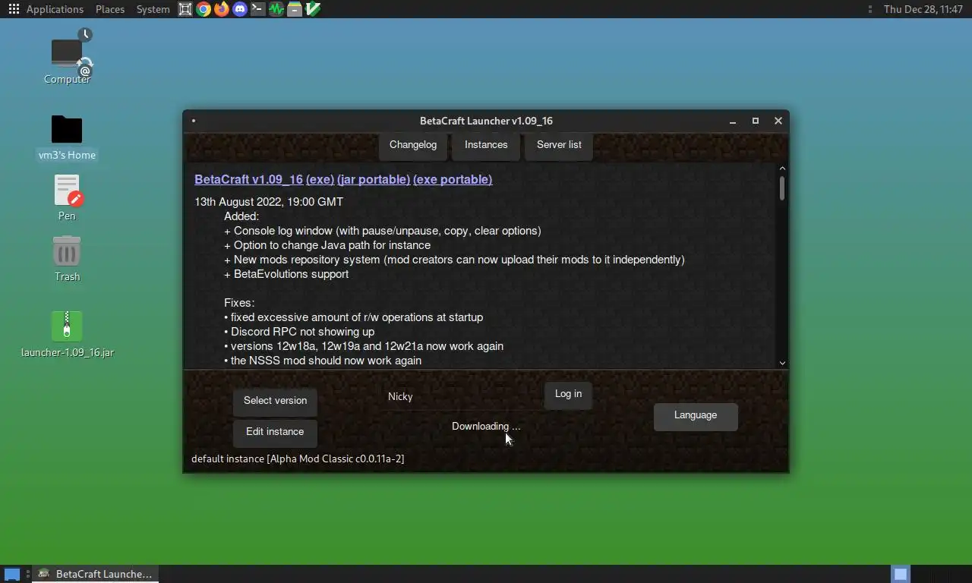Open the Places menu
Viewport: 972px width, 583px height.
coord(110,9)
